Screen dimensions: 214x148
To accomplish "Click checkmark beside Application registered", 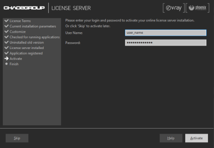I will 6,53.
